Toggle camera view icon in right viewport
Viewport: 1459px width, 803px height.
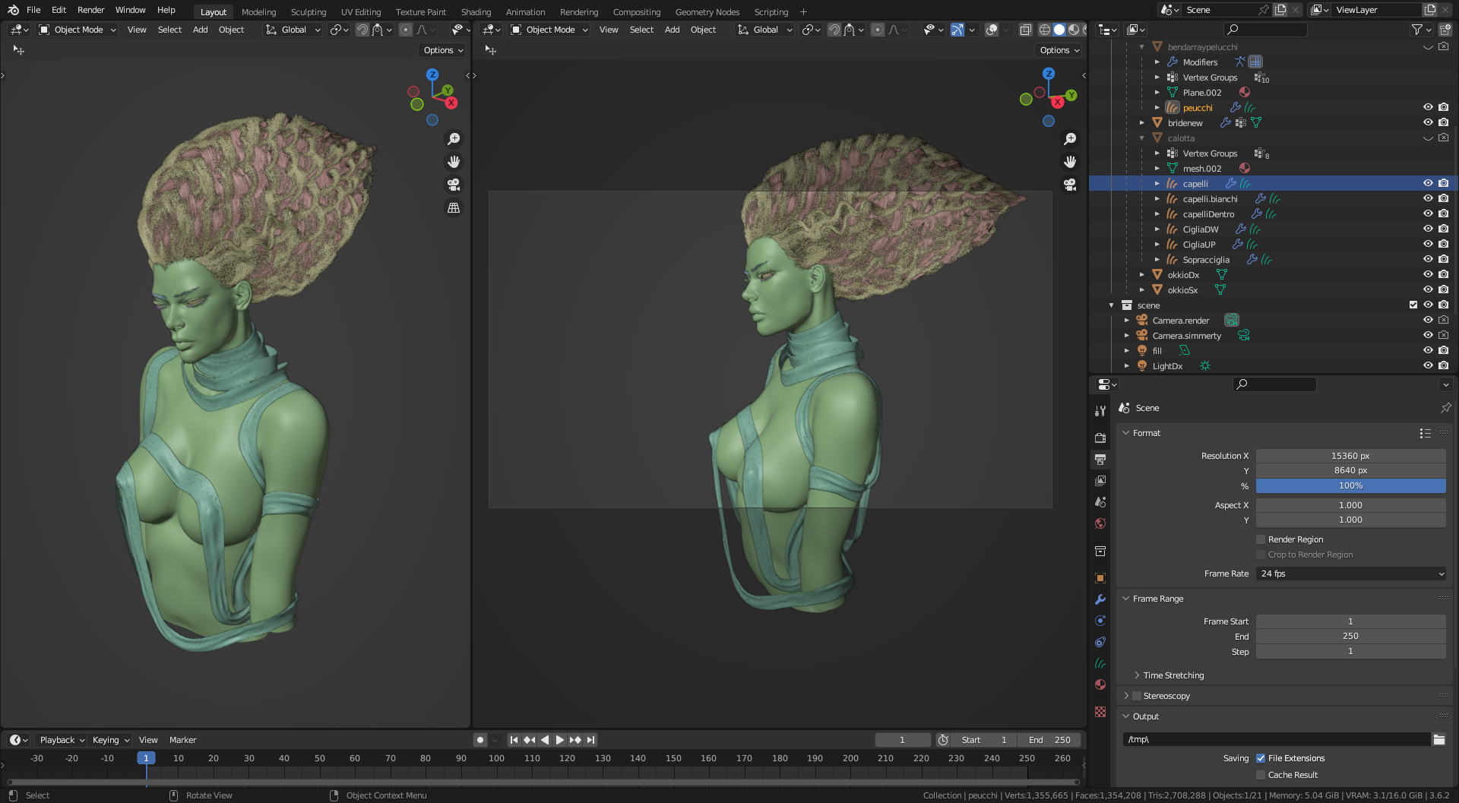[1070, 185]
